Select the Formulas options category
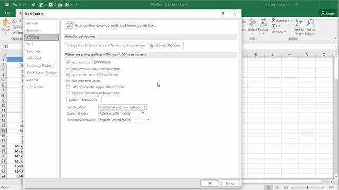The width and height of the screenshot is (339, 190). tap(41, 30)
